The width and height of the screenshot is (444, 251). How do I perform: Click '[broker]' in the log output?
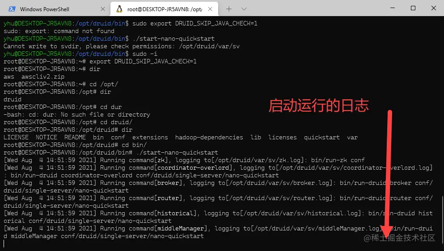click(168, 183)
